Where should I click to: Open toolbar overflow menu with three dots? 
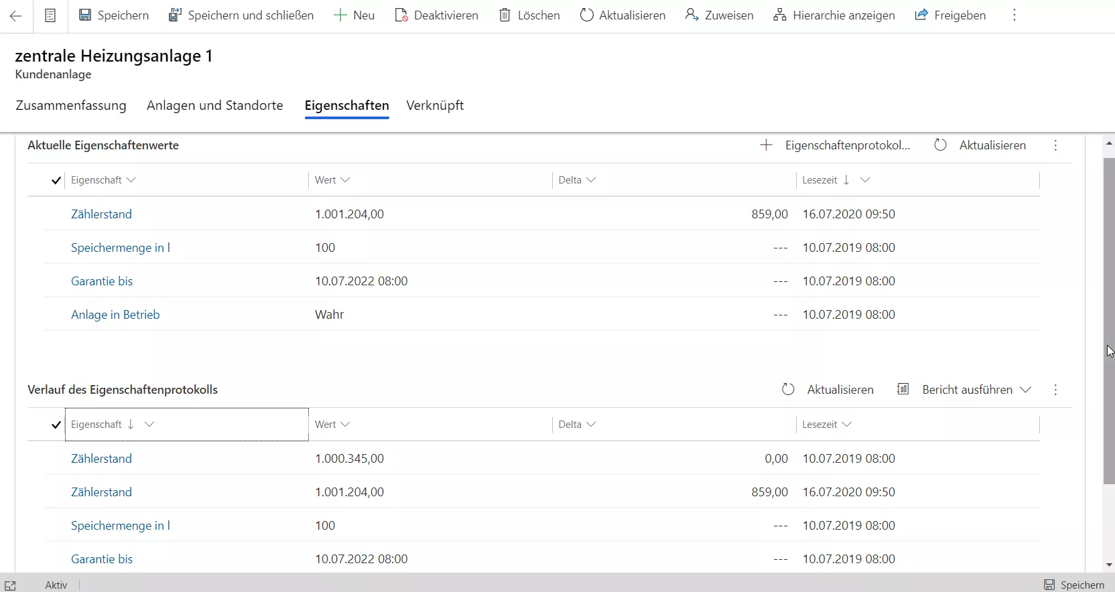(x=1014, y=15)
